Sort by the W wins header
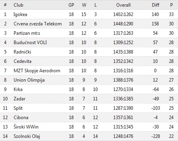This screenshot has width=178, height=141. [84, 5]
